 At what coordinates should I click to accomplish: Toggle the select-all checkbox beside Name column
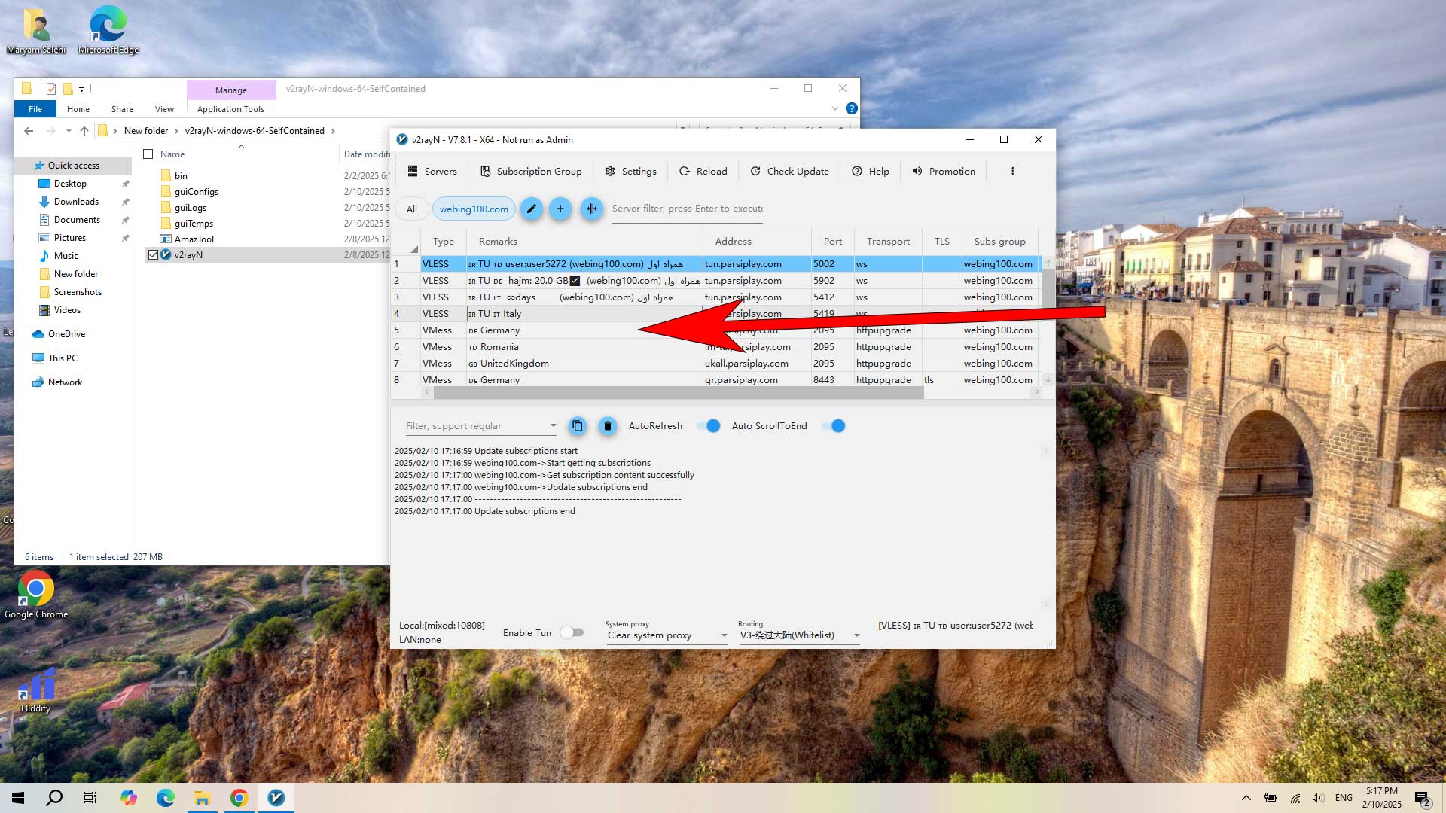(x=148, y=154)
